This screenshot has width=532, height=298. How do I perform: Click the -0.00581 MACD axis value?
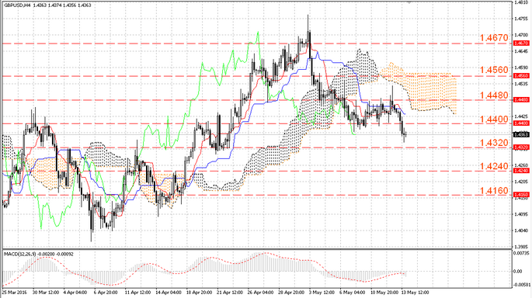pyautogui.click(x=521, y=285)
